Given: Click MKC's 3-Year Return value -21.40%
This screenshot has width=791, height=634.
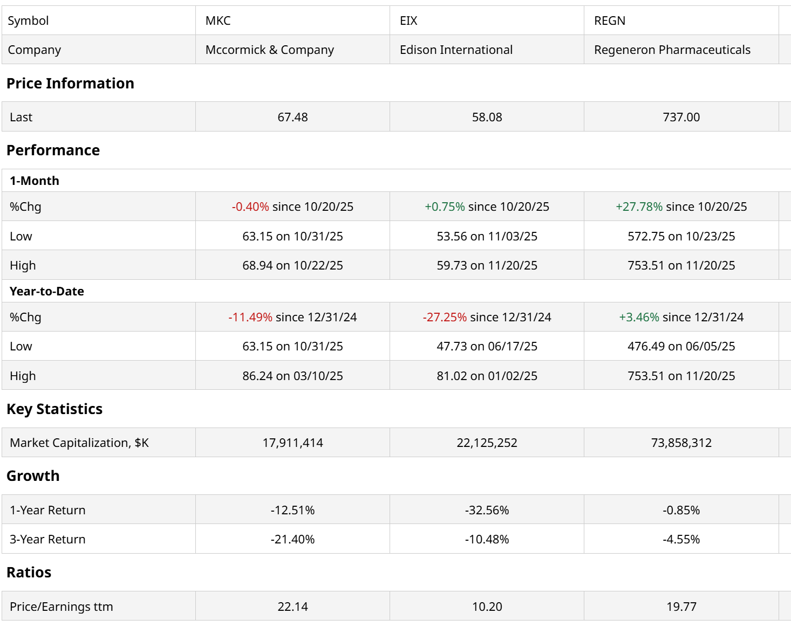Looking at the screenshot, I should (292, 539).
